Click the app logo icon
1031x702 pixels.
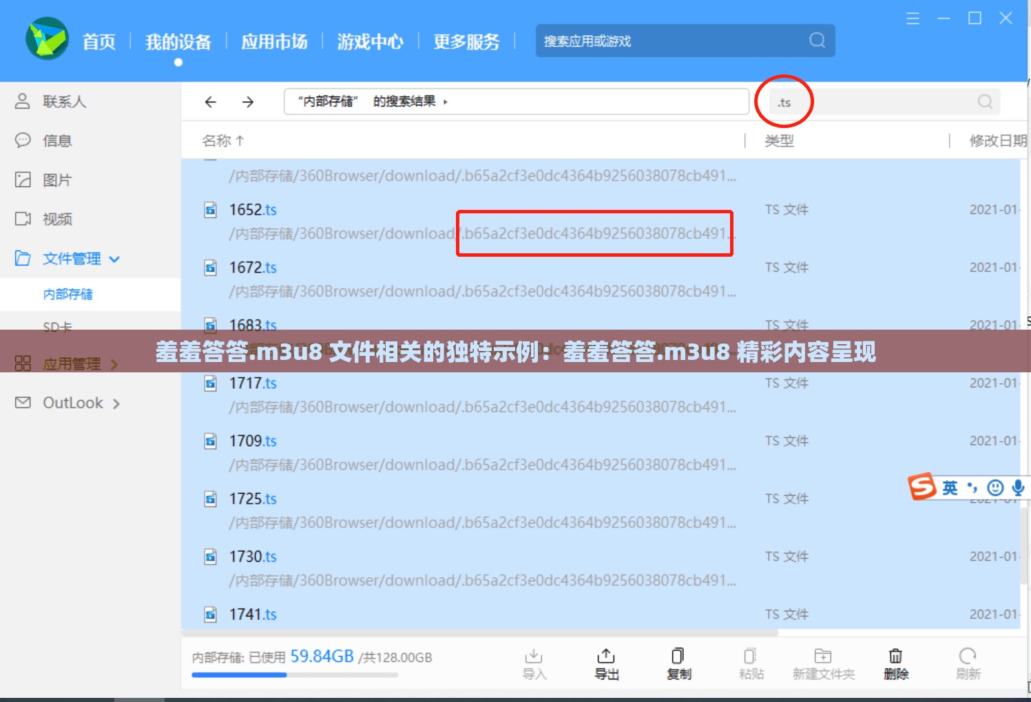tap(47, 39)
